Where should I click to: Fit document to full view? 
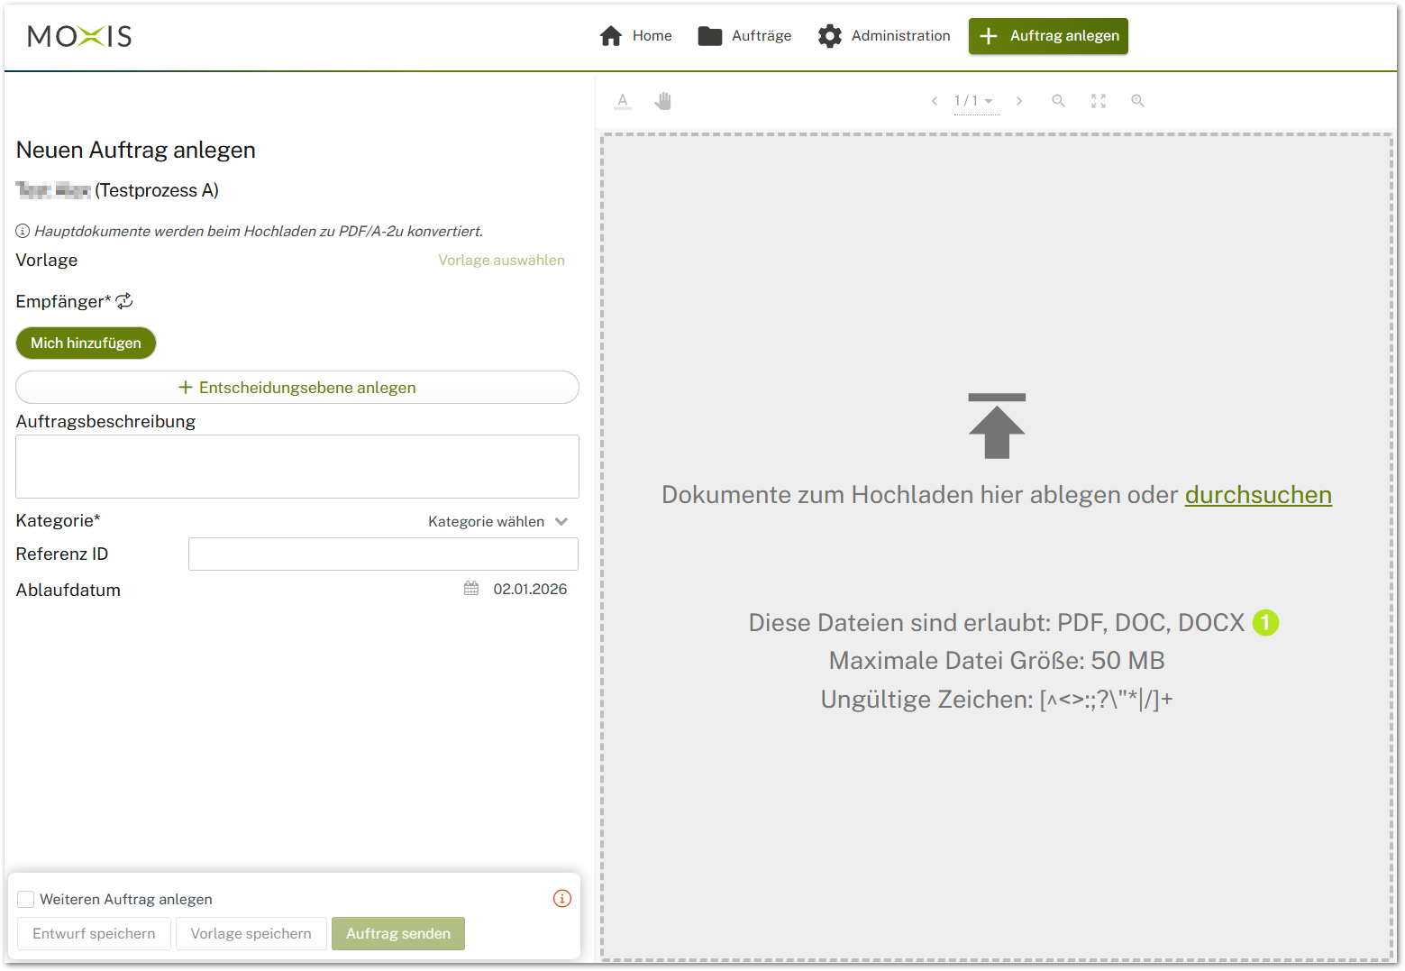click(1099, 101)
